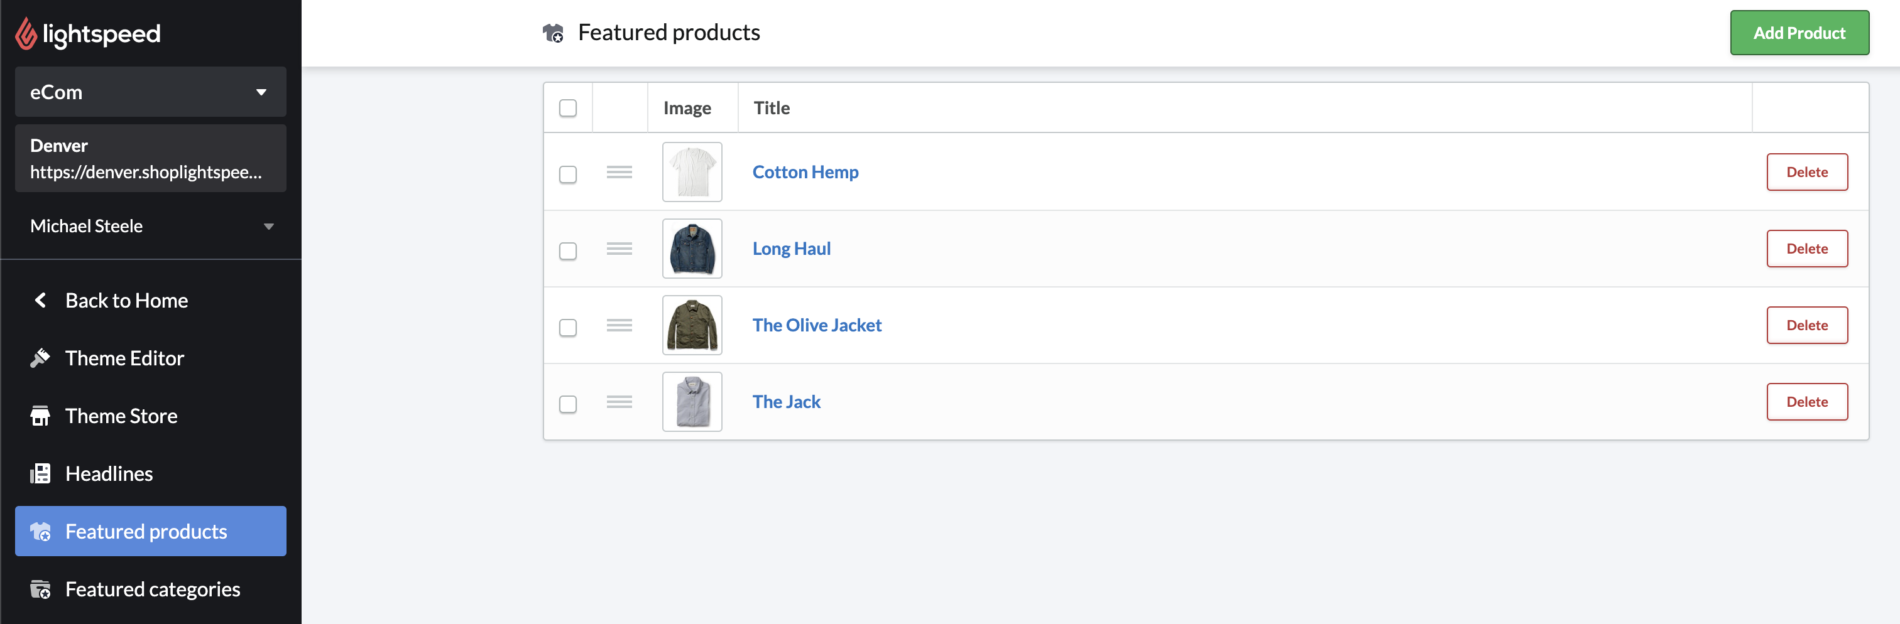The width and height of the screenshot is (1900, 624).
Task: Select the checkbox for The Olive Jacket
Action: (x=567, y=328)
